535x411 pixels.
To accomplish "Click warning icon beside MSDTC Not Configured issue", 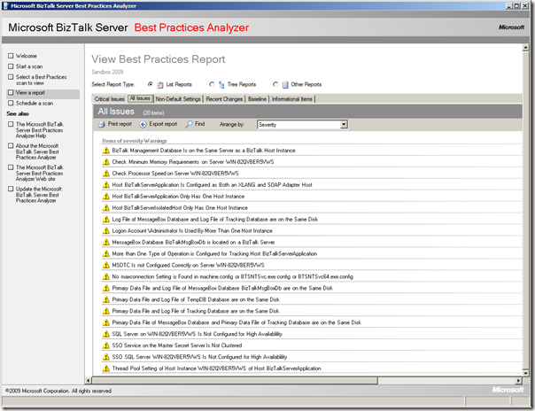I will [x=106, y=264].
